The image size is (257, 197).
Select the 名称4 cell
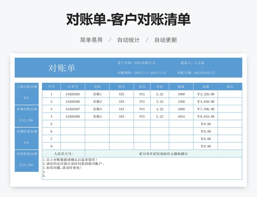(97, 116)
